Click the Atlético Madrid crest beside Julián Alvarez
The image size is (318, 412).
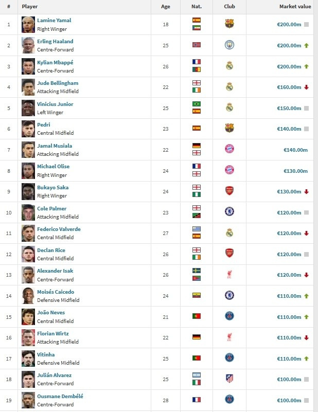(x=229, y=379)
